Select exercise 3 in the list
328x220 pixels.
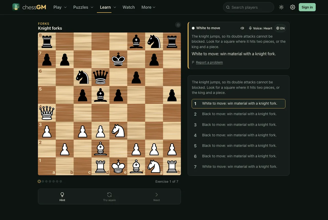pos(239,125)
